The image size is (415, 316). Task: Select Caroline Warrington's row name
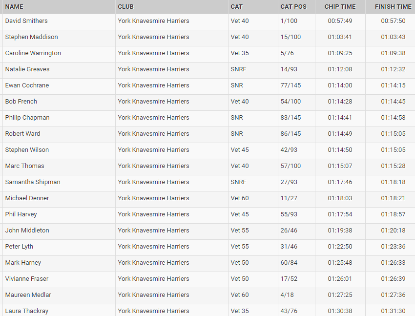coord(33,53)
